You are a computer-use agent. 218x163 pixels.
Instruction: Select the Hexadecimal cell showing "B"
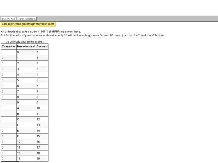pyautogui.click(x=26, y=114)
